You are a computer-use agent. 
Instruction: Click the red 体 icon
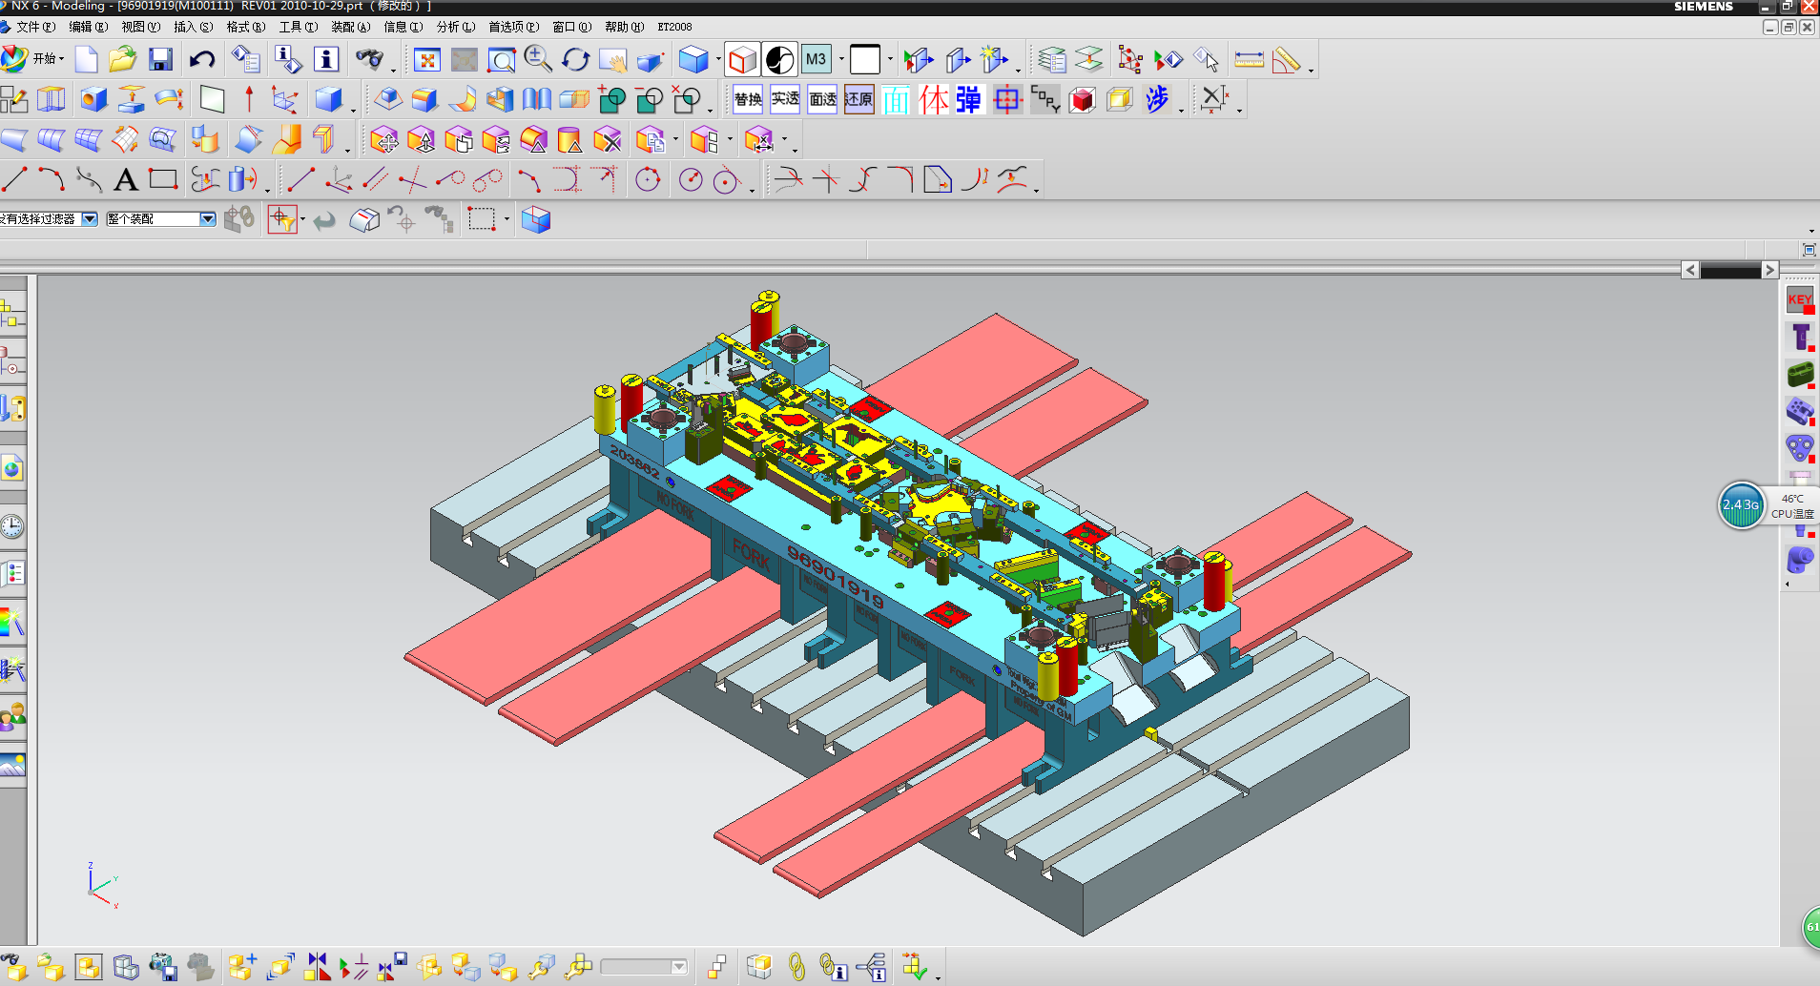click(933, 99)
